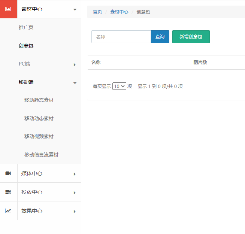Collapse the 移动端 submenu arrow

coord(75,82)
